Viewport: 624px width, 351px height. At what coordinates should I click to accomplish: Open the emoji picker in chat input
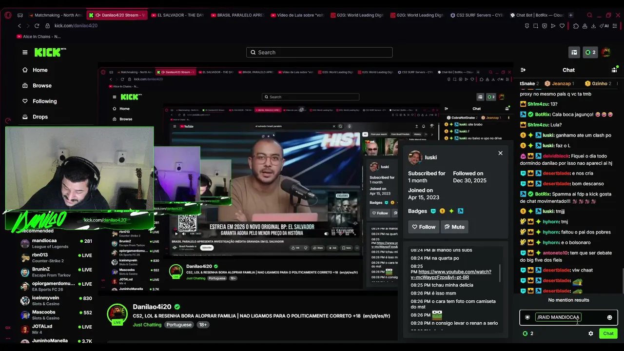tap(609, 317)
